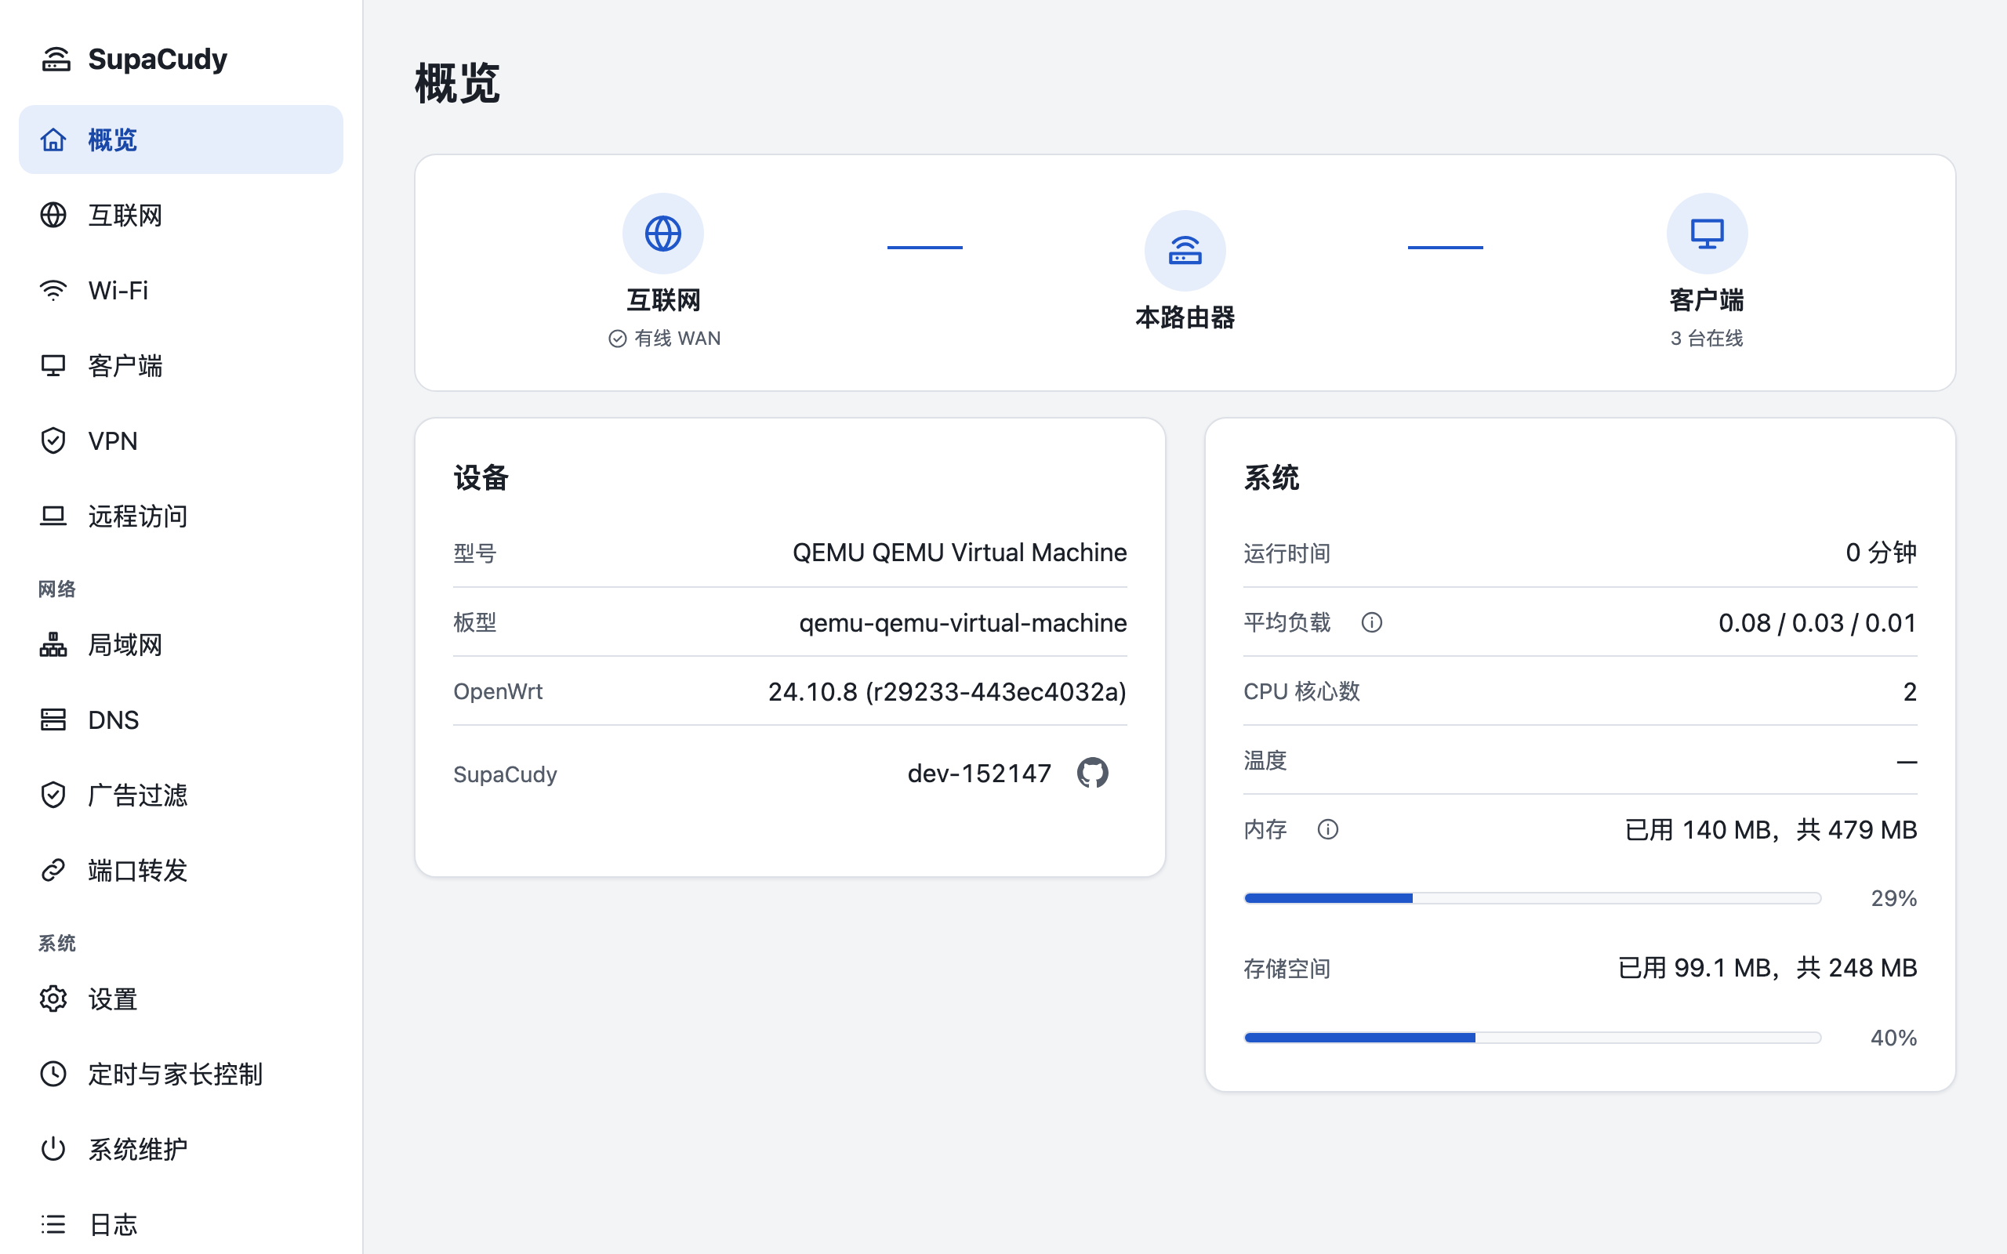Screen dimensions: 2007x1254
Task: Click the 本路由器 label in topology
Action: click(x=1185, y=317)
